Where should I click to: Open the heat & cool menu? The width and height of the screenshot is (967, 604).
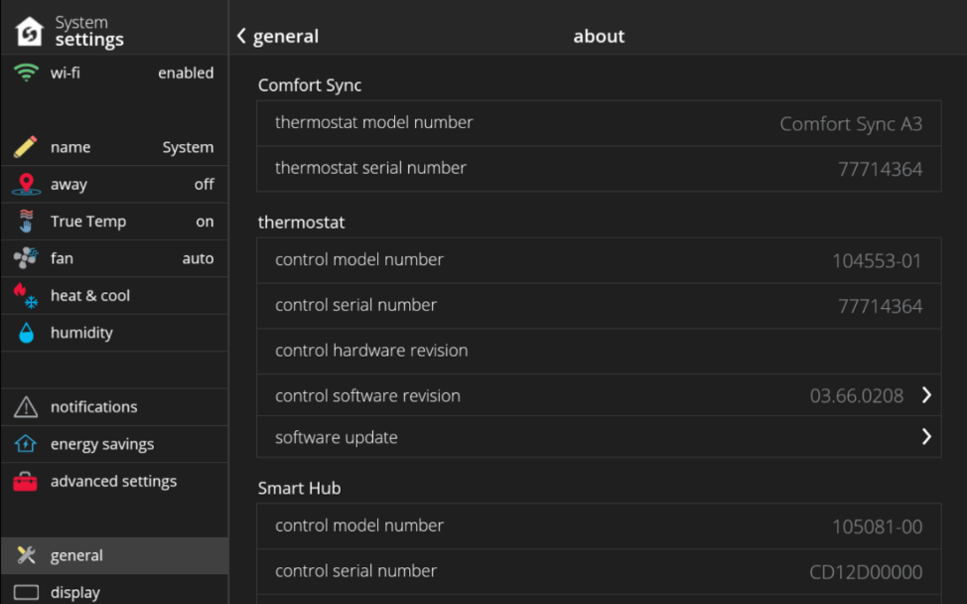115,295
